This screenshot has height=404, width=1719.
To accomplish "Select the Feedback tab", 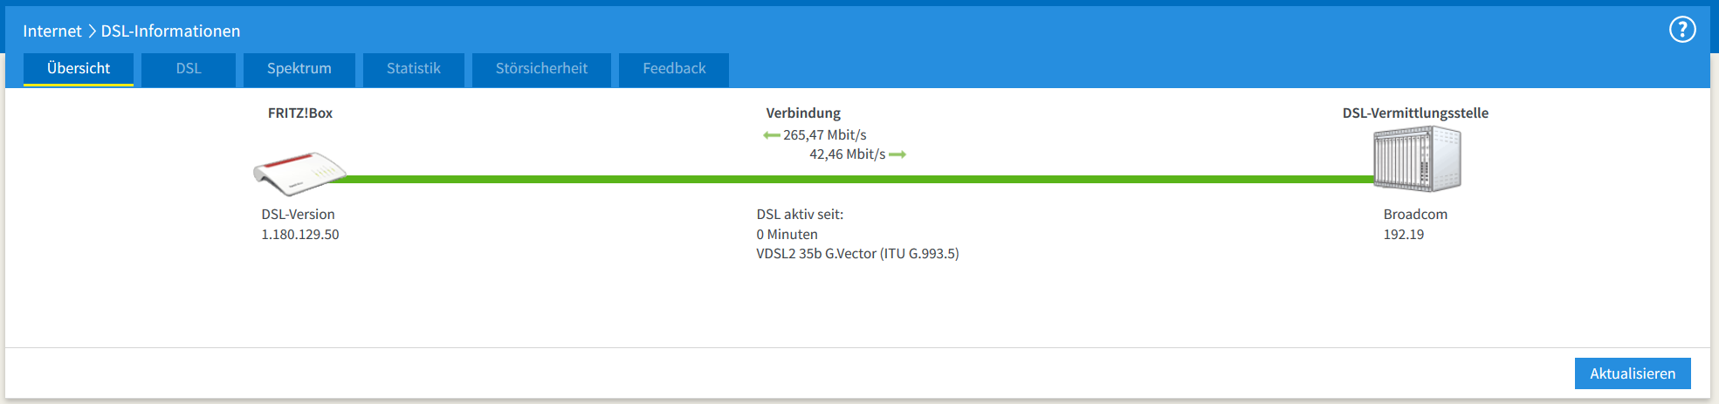I will 674,69.
